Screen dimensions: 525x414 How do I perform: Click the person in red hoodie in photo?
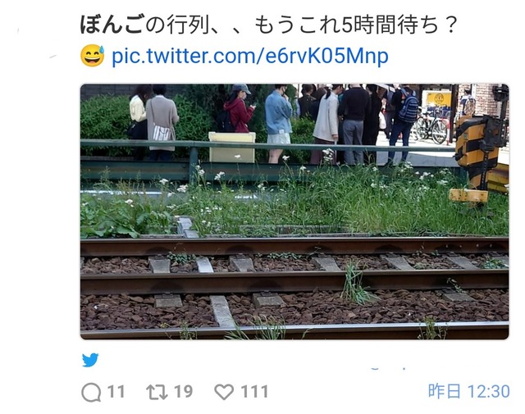pyautogui.click(x=239, y=109)
